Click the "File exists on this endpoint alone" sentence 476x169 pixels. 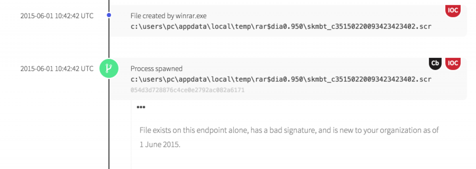(x=289, y=130)
